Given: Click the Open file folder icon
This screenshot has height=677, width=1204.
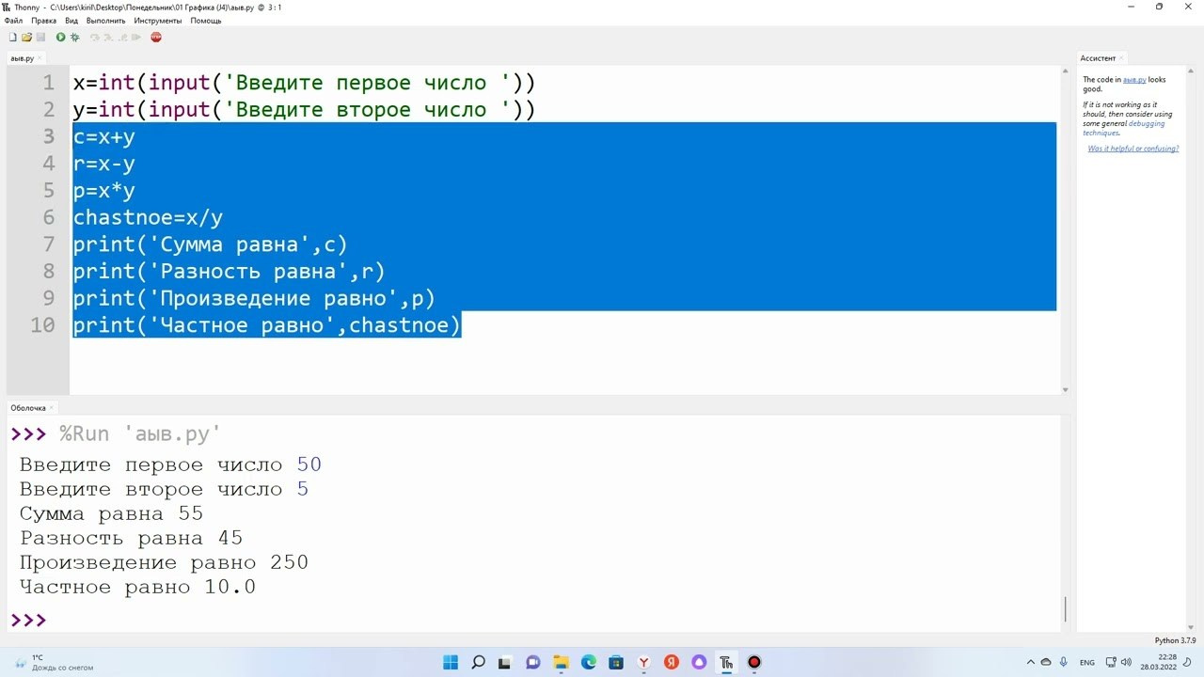Looking at the screenshot, I should (26, 38).
